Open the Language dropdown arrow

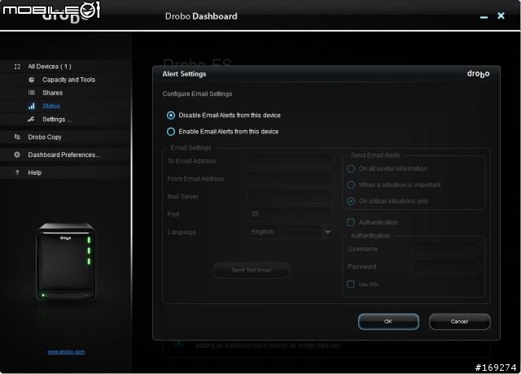pos(327,232)
